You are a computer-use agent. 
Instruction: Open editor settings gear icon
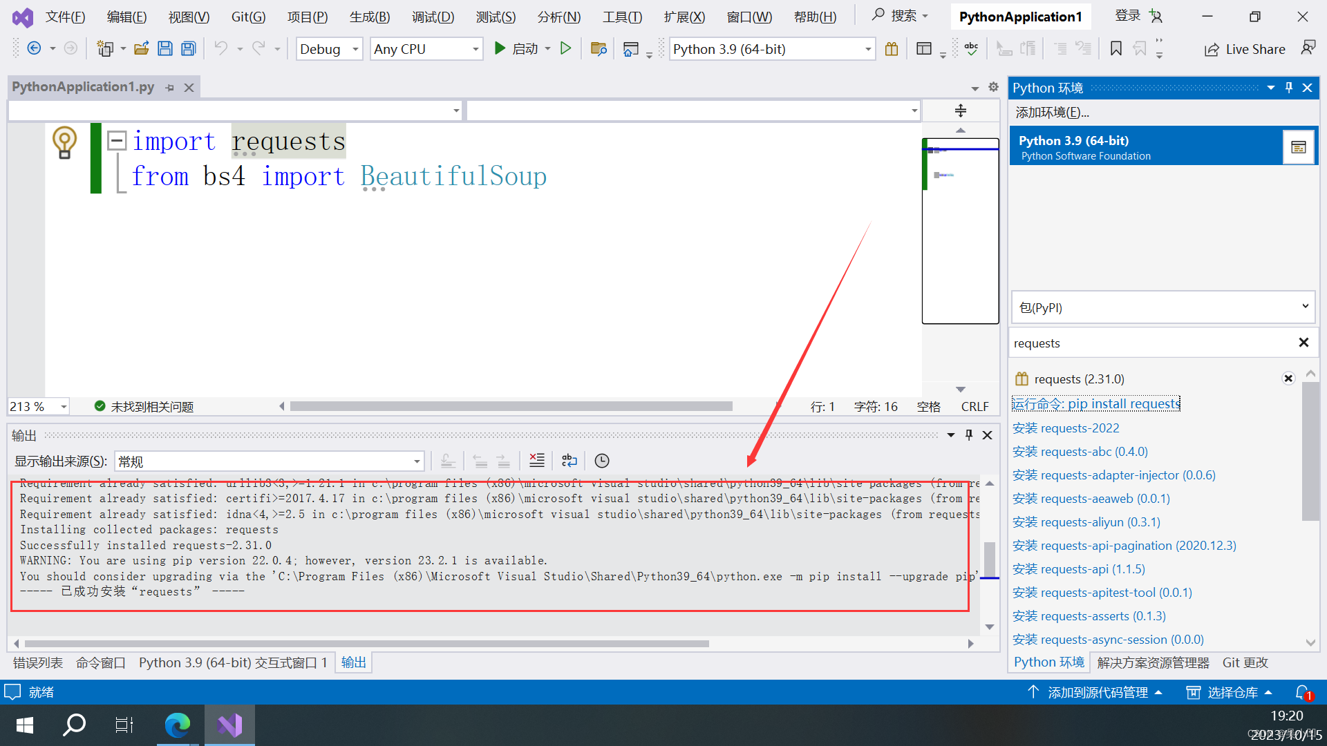993,87
